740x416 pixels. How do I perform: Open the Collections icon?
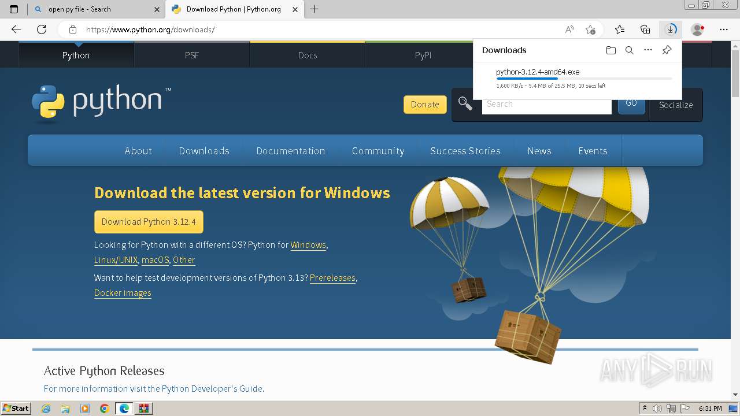645,29
